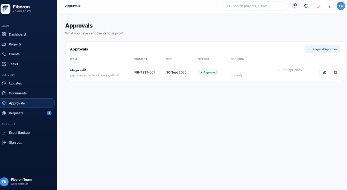The image size is (347, 190).
Task: Click the decision note وافقت انا
Action: (237, 75)
